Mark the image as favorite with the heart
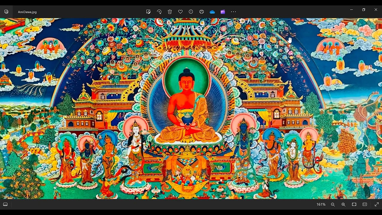 (x=180, y=12)
